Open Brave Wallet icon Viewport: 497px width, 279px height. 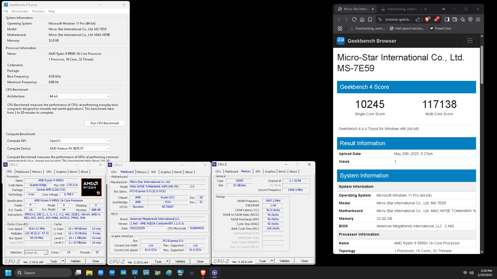[x=455, y=19]
